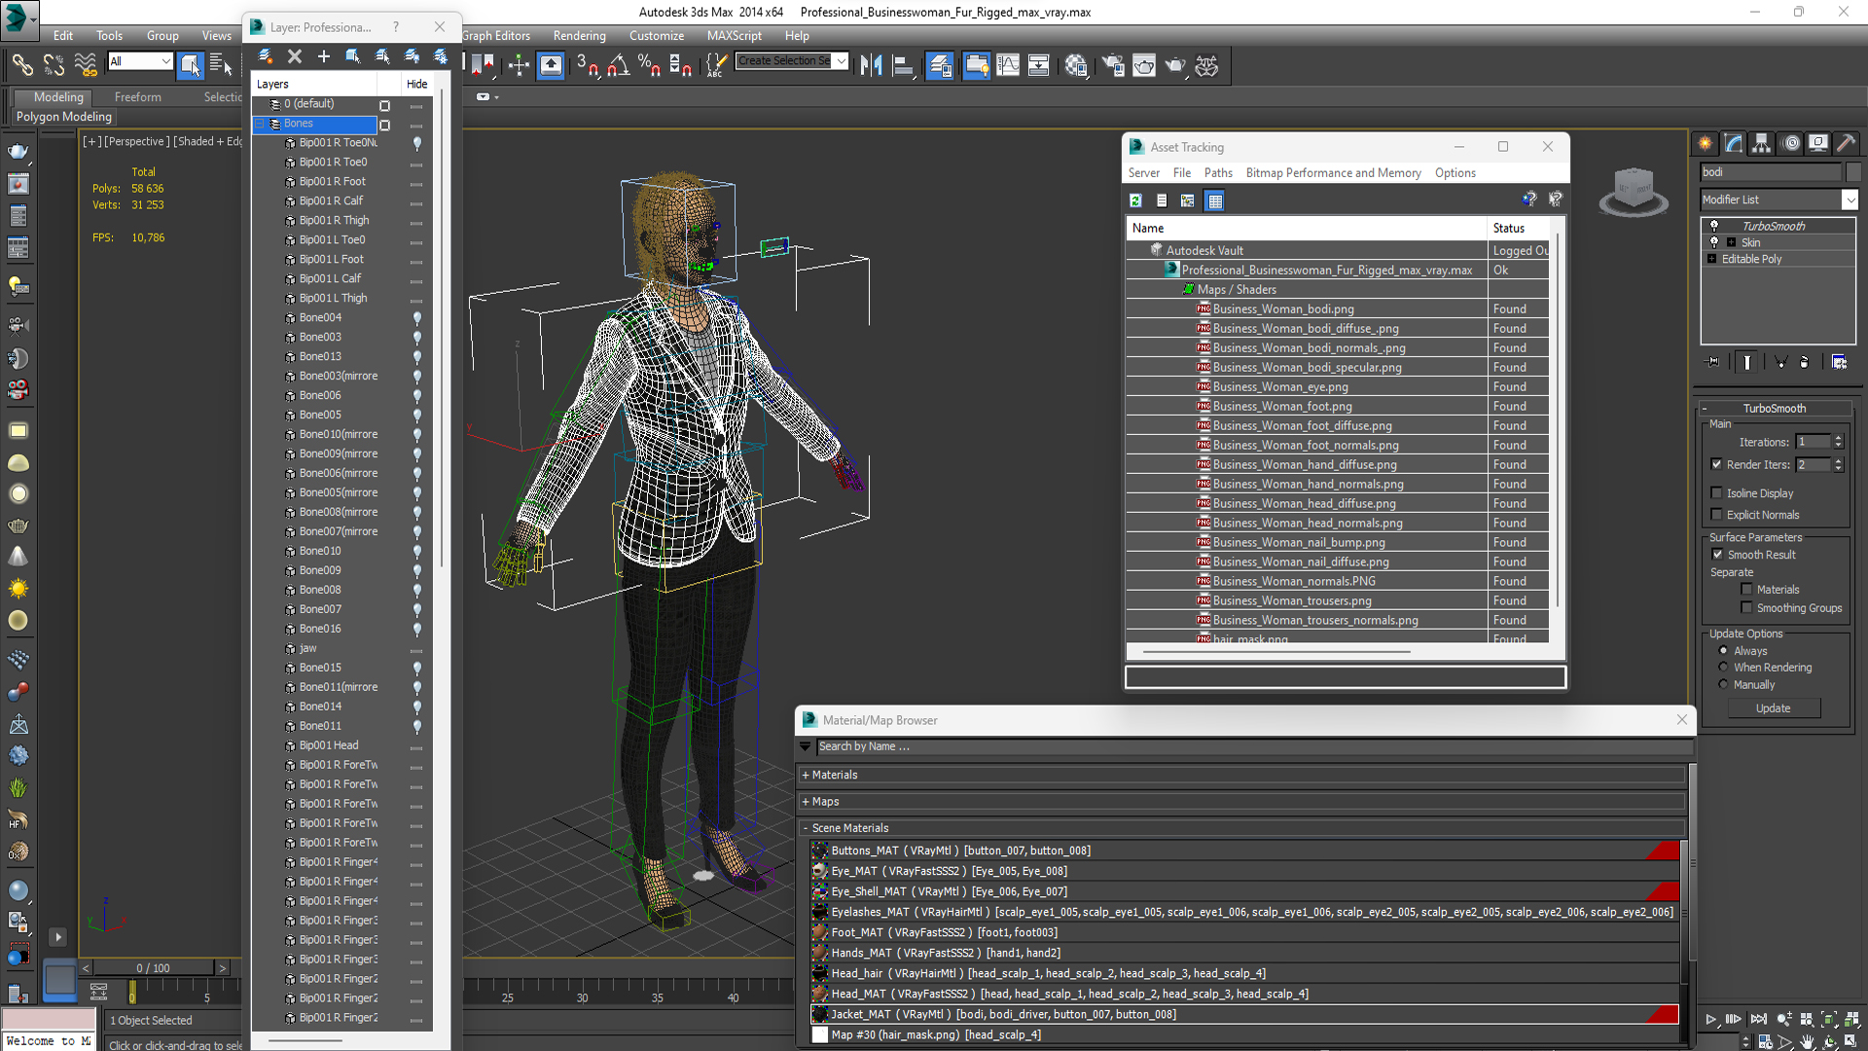Open the Motion command panel tab
The width and height of the screenshot is (1868, 1051).
click(x=1790, y=143)
